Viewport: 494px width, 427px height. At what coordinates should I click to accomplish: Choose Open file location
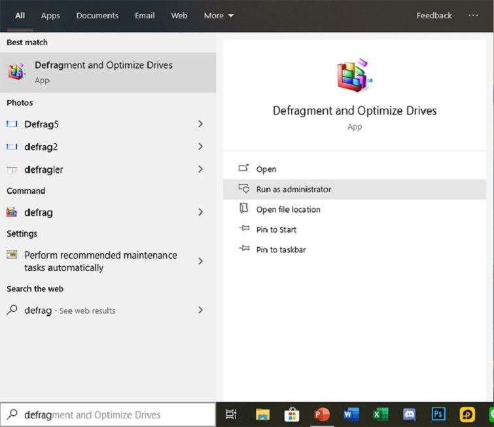(x=288, y=210)
